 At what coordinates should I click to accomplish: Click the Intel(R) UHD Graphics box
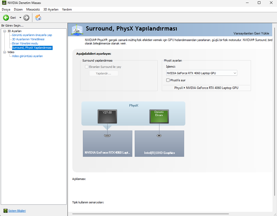159,144
